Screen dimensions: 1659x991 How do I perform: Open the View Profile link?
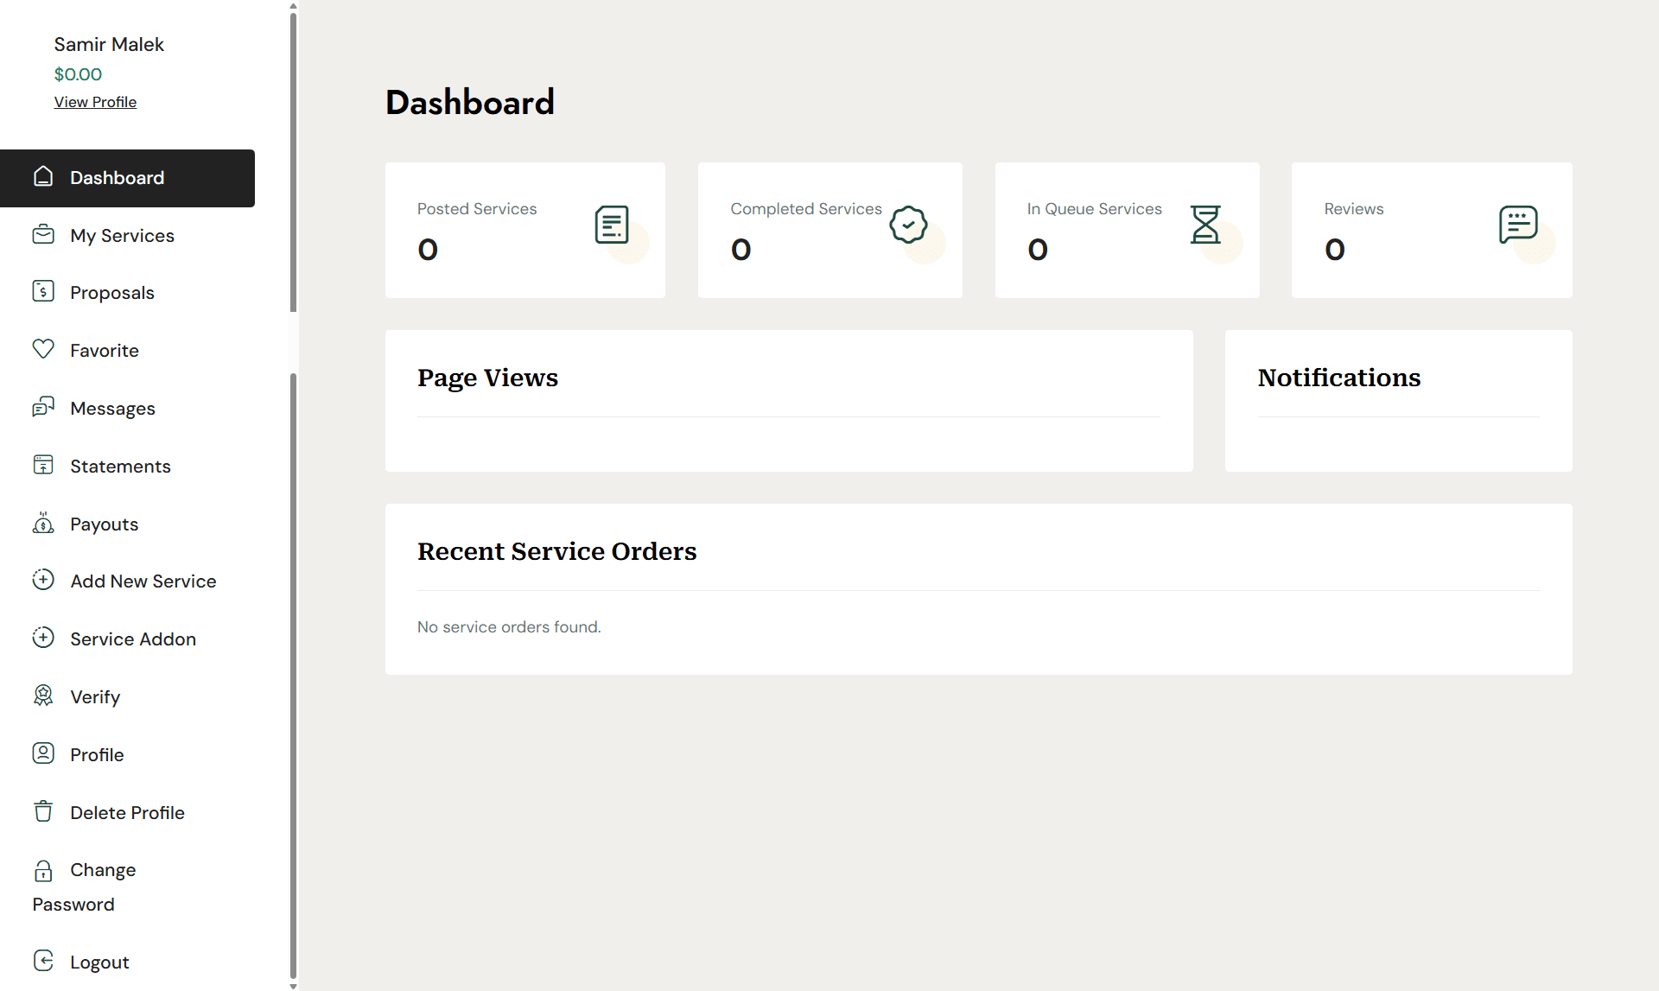click(x=95, y=102)
